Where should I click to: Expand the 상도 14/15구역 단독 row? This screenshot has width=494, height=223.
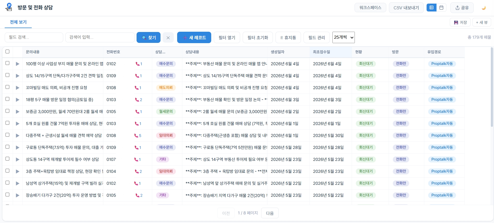click(x=17, y=76)
